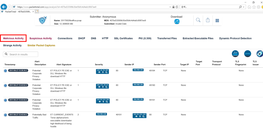
Task: Expand the 13:38:34 alert row with plus
Action: 5,71
